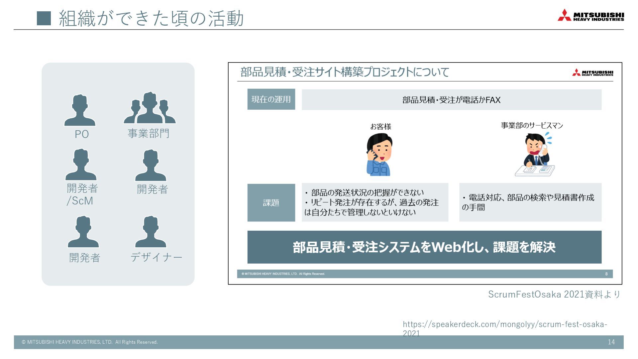Open the speakerdeck.com scrum-fest-osaka link
Viewport: 638px width, 359px height.
coord(504,324)
